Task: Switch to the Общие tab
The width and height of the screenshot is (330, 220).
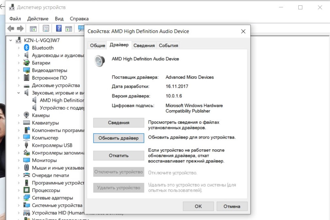Action: pos(98,46)
